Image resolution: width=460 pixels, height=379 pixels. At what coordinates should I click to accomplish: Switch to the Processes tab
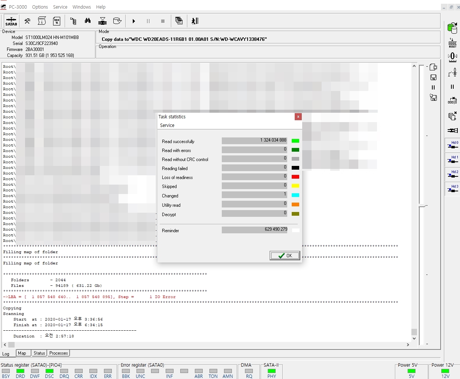click(x=59, y=353)
